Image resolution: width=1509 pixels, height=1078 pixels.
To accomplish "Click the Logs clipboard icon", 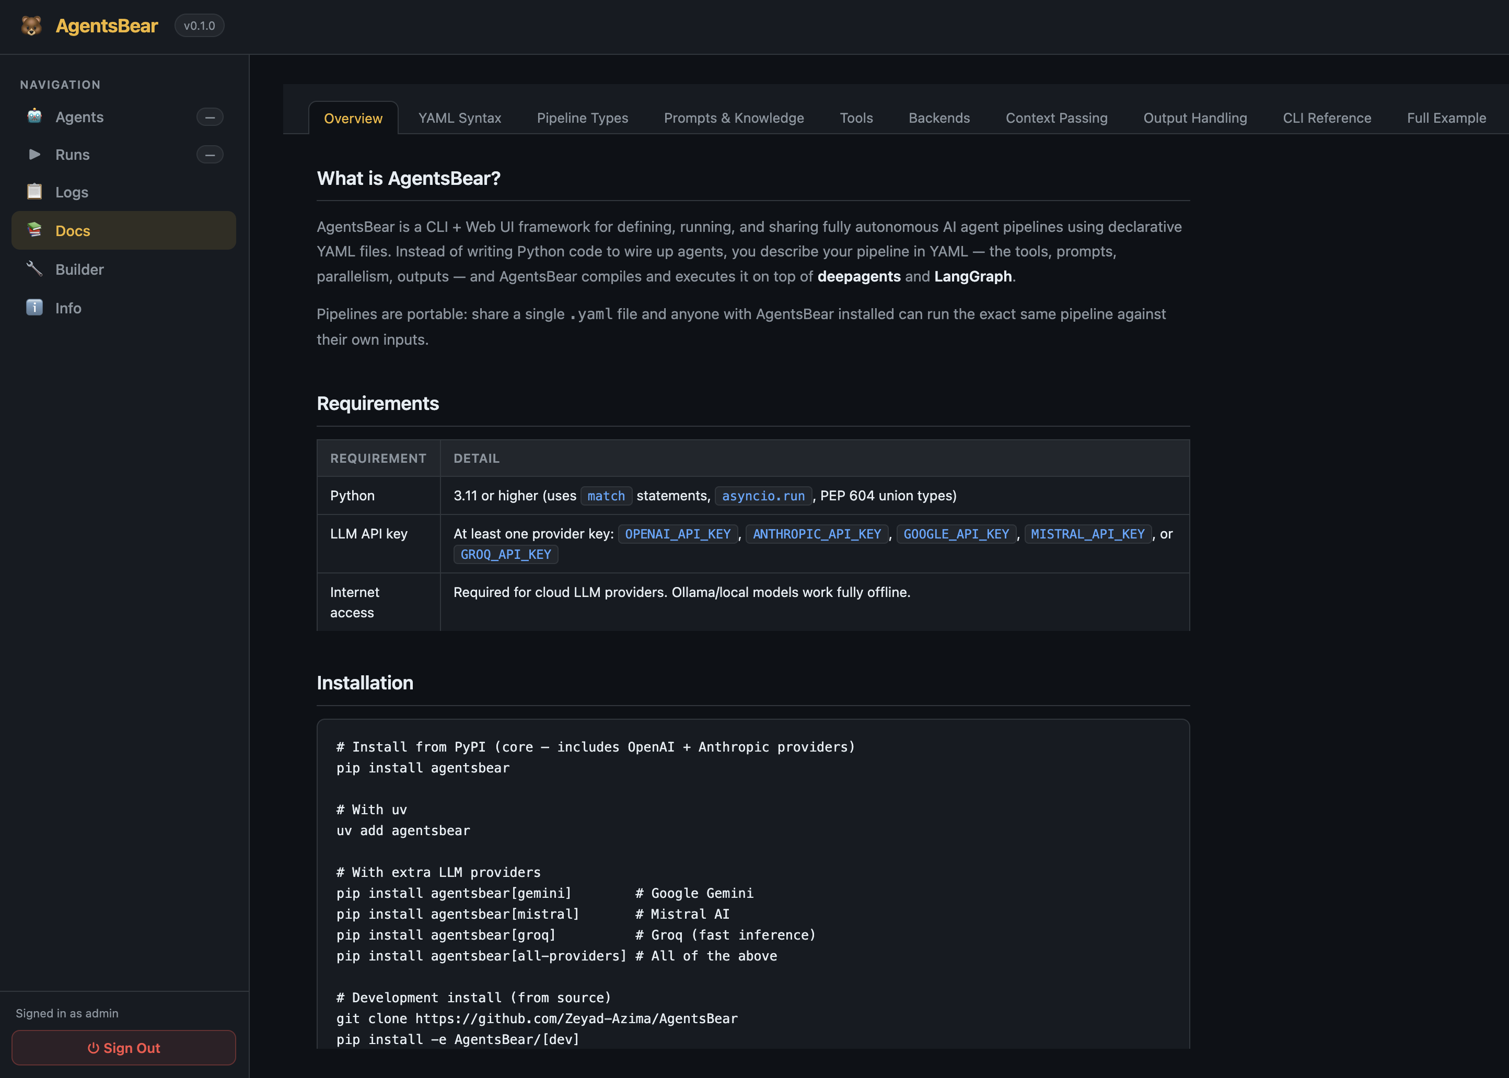I will click(x=34, y=192).
